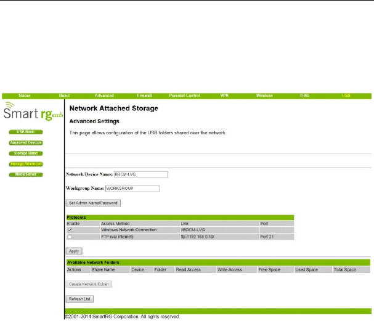Click the Total Space column header

(x=345, y=270)
